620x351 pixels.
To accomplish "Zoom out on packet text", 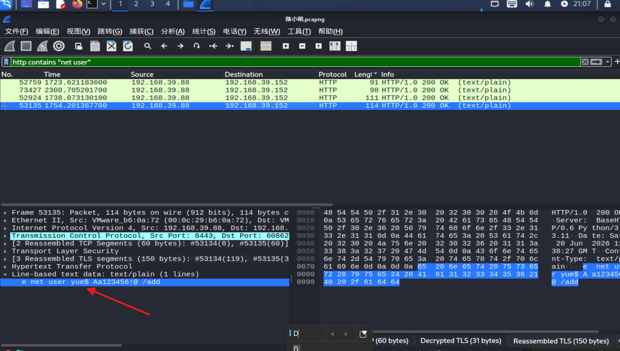I will [302, 46].
